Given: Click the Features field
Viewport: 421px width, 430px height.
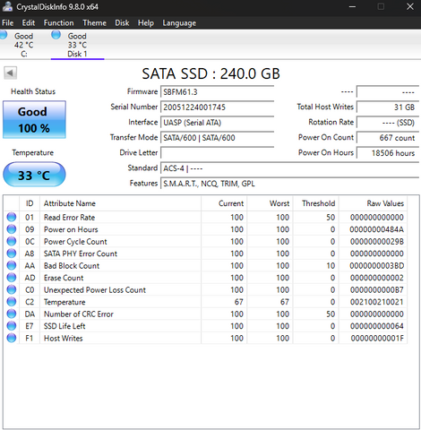Looking at the screenshot, I should 289,184.
